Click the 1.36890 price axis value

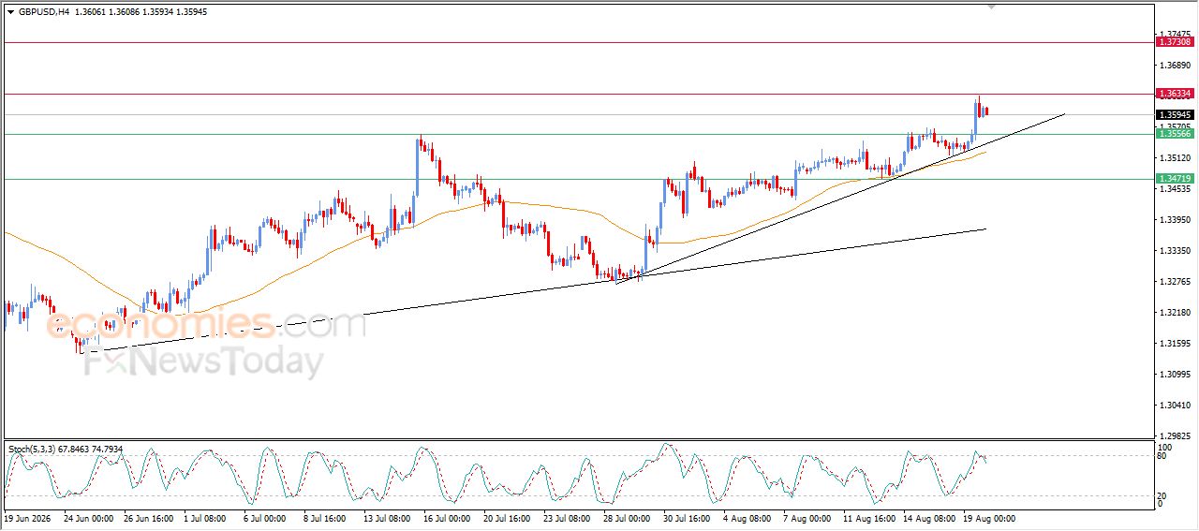point(1175,65)
